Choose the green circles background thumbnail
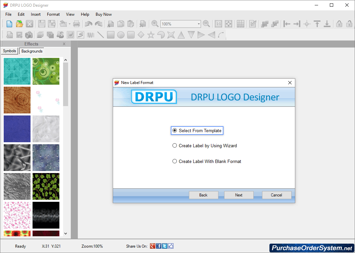 [46, 71]
